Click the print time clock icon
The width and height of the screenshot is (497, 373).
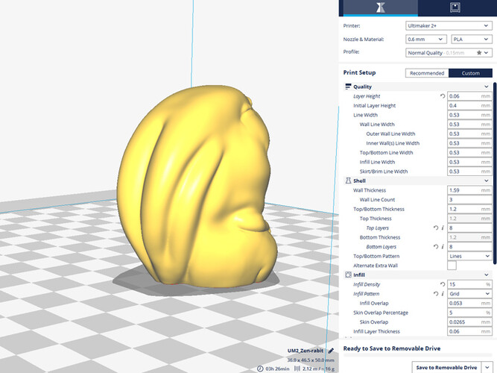pyautogui.click(x=260, y=369)
